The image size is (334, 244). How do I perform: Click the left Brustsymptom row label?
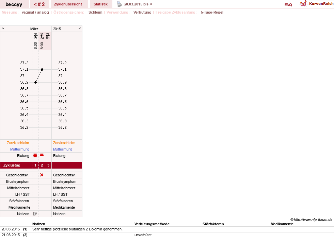coord(18,181)
